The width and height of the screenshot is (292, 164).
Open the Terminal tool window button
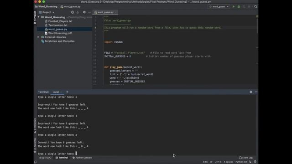[62, 158]
